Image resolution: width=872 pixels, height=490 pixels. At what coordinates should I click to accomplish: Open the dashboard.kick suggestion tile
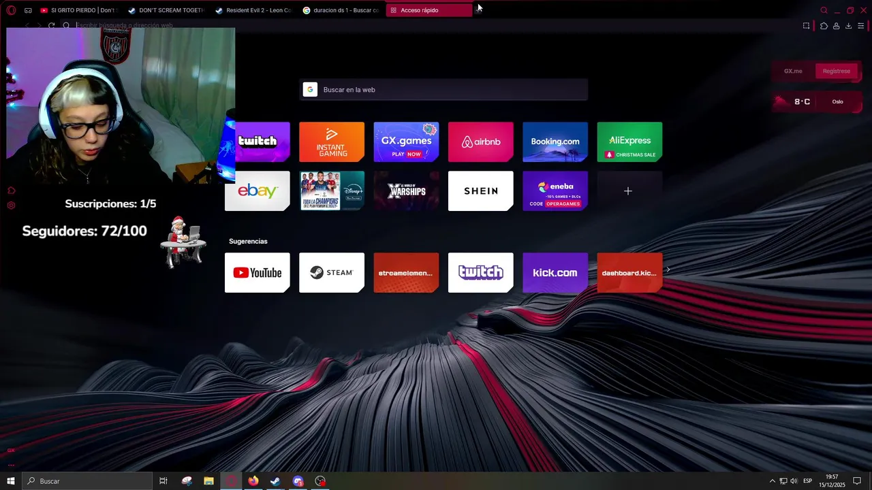tap(629, 272)
